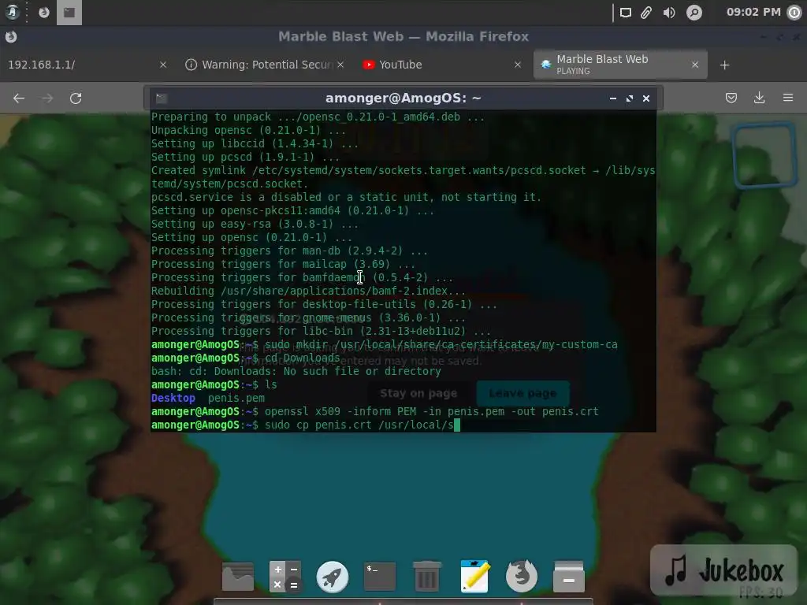Click the 09:02 PM clock
Viewport: 807px width, 605px height.
pos(753,12)
